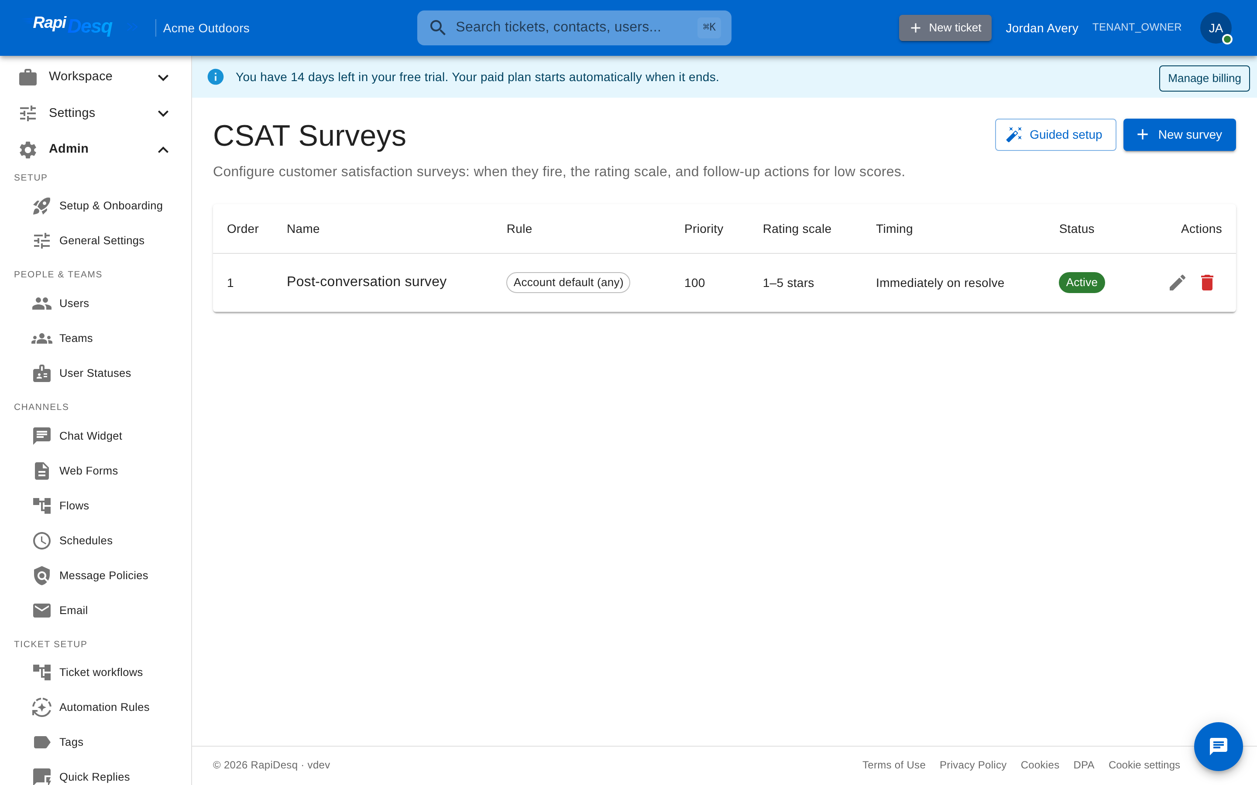
Task: Open the JA user avatar
Action: point(1216,28)
